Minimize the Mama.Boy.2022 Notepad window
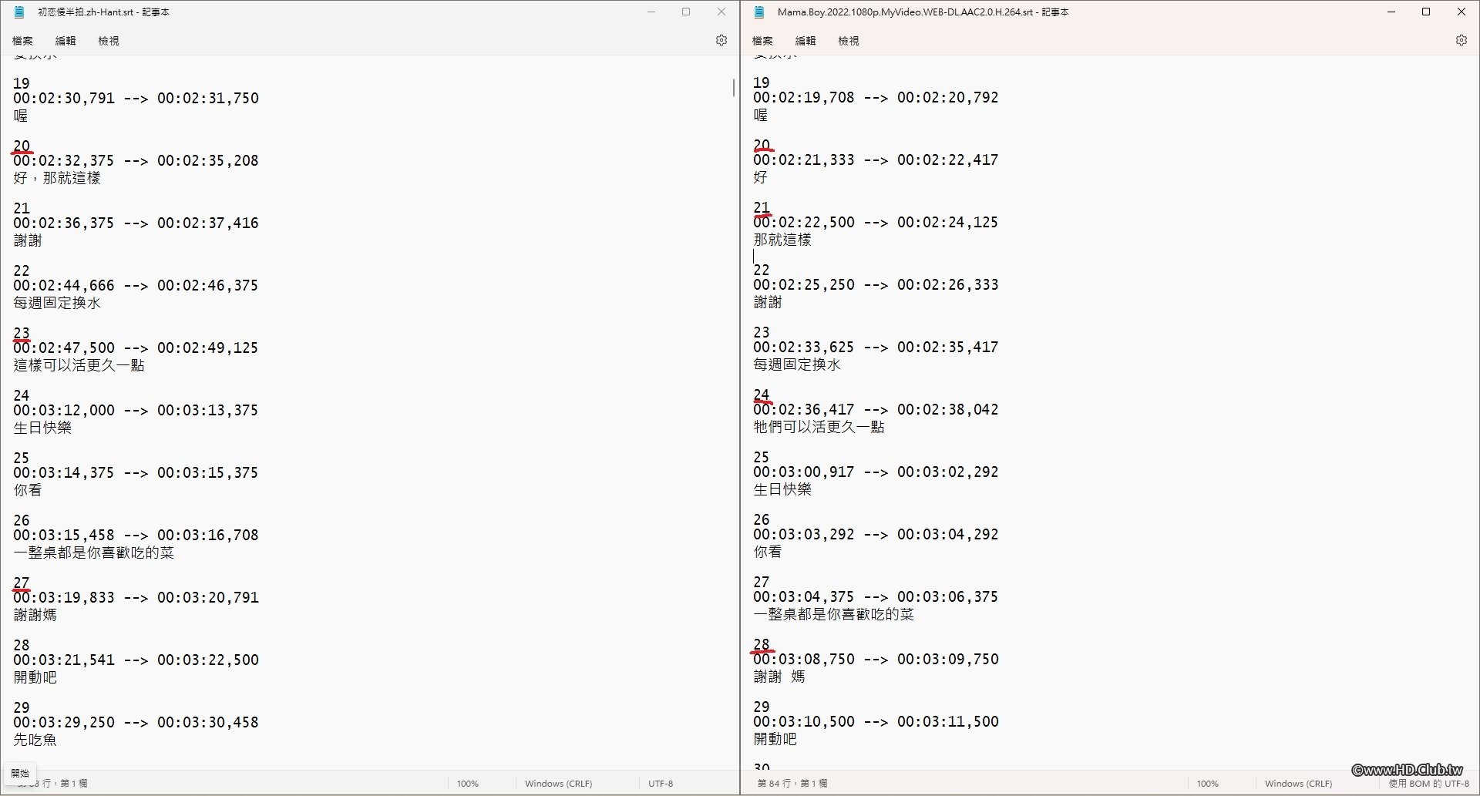 pyautogui.click(x=1391, y=12)
